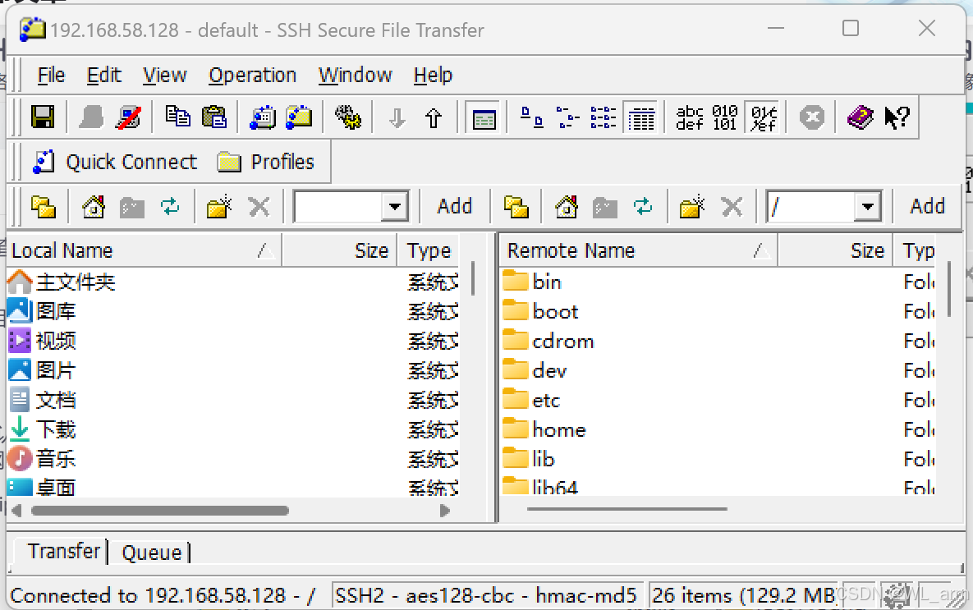Switch to Details view icon
This screenshot has width=973, height=610.
641,117
